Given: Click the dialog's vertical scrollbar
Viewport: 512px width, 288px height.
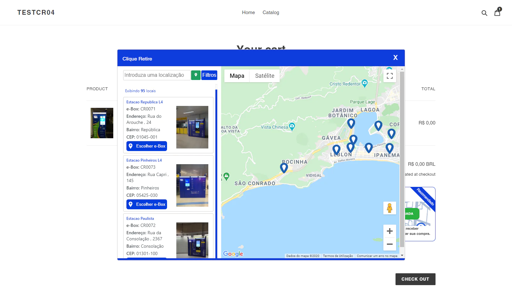Looking at the screenshot, I should tap(402, 159).
